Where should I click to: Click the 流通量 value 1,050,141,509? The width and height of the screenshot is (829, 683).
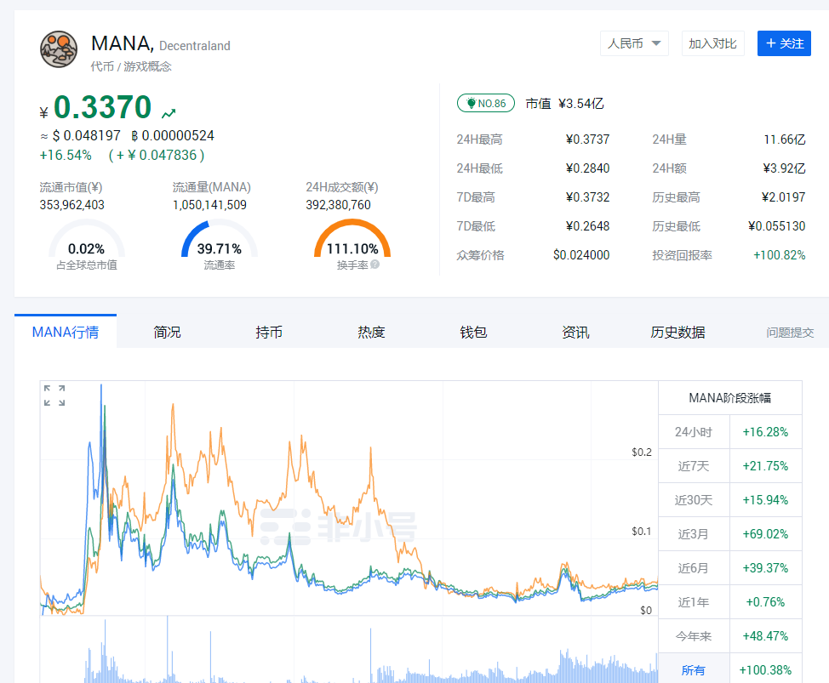pos(209,205)
